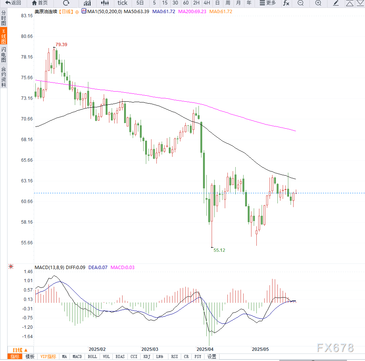Click the MA1 indicator legend icon
The image size is (365, 361).
point(84,11)
